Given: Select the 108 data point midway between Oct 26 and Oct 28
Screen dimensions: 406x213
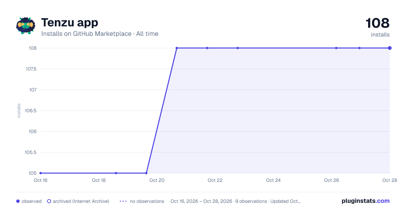Looking at the screenshot, I should point(359,48).
